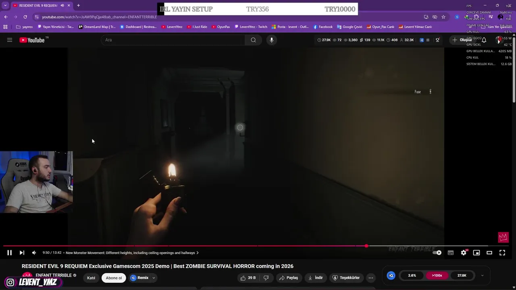
Task: Open the account avatar menu
Action: (499, 40)
